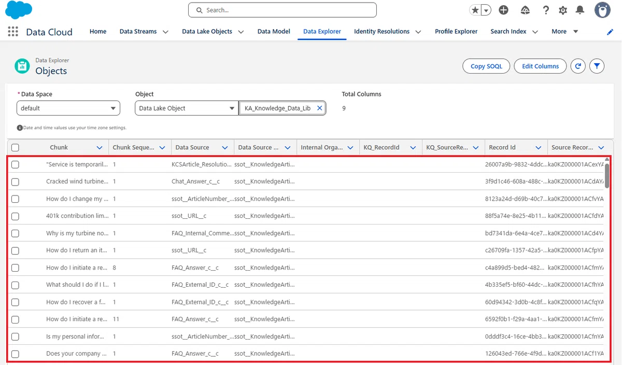
Task: Click the Salesforce cloud logo
Action: click(19, 10)
